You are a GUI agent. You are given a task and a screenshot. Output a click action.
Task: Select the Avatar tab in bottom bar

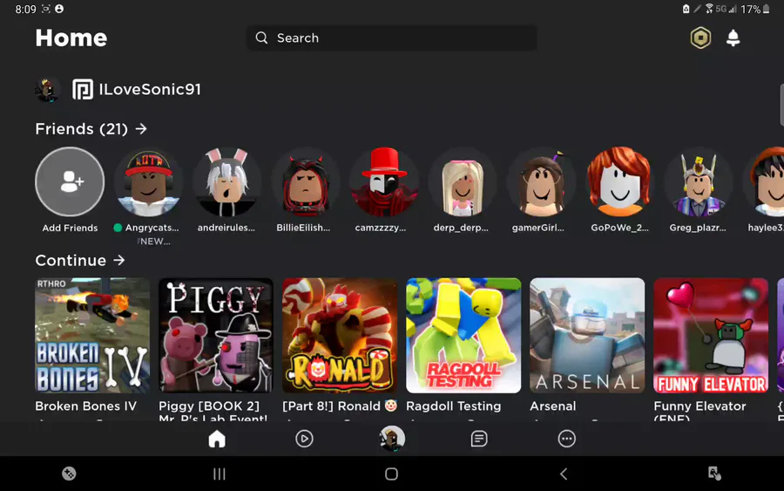392,439
